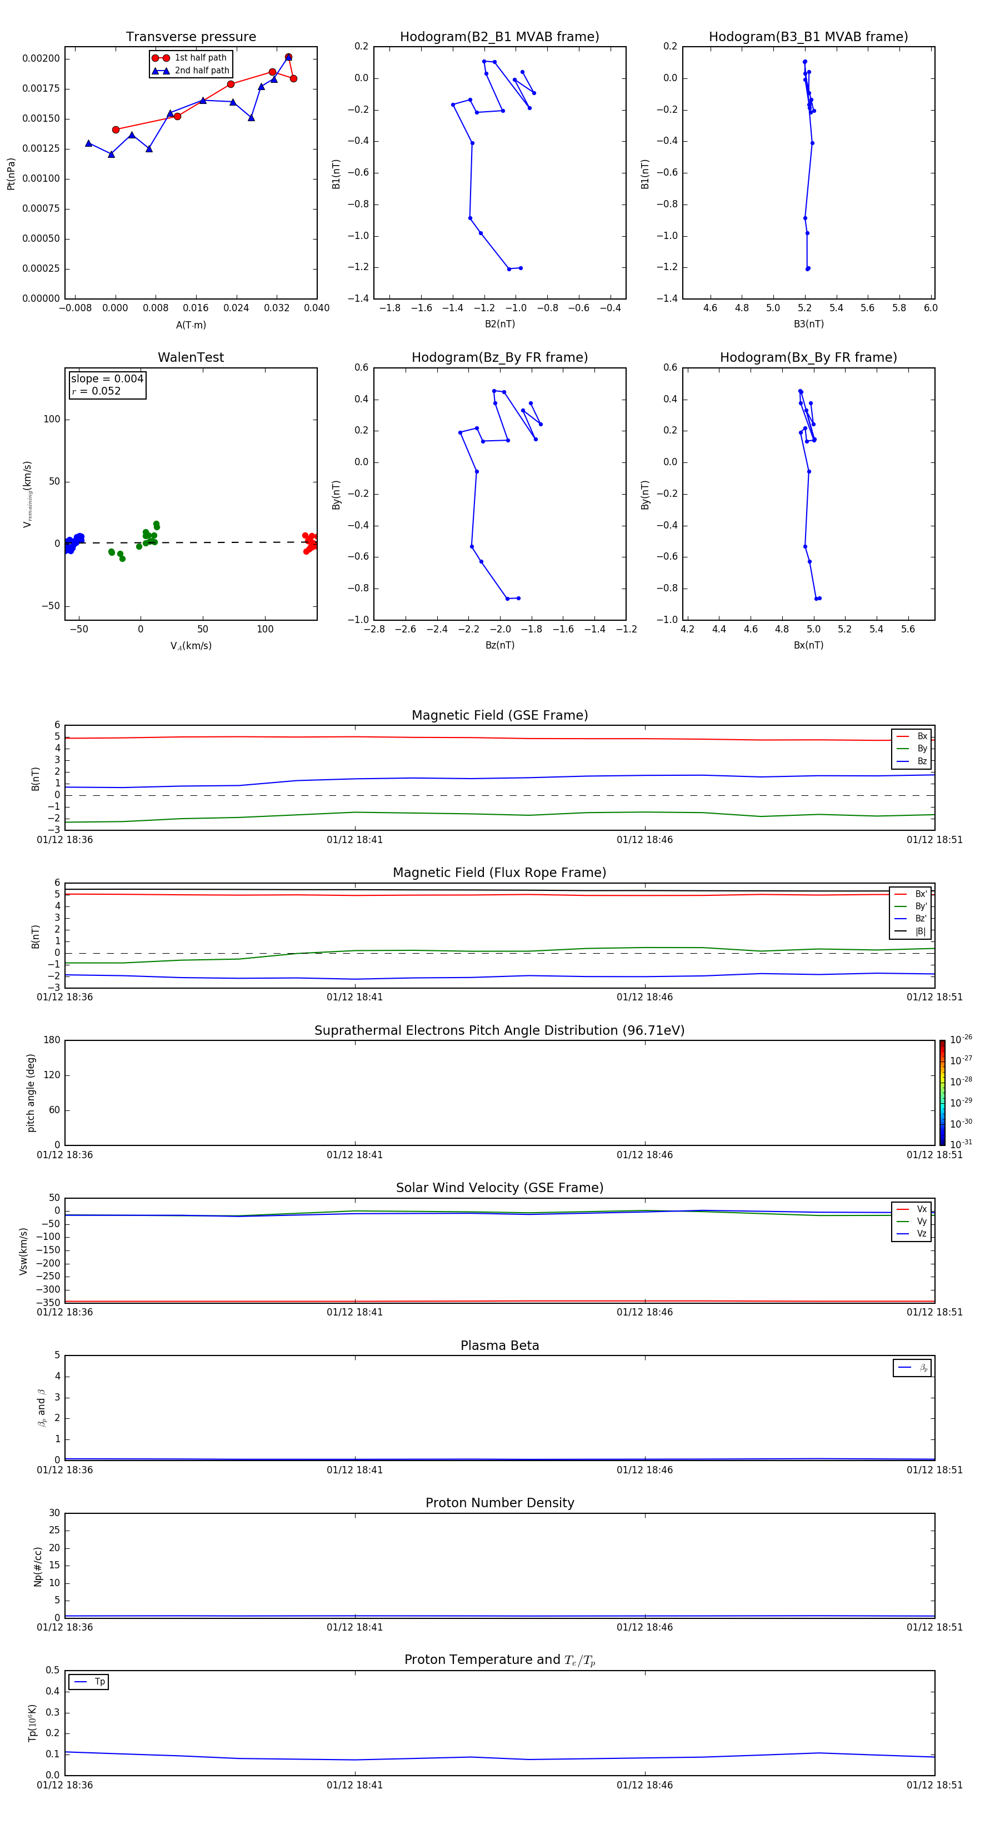This screenshot has height=1834, width=1000.
Task: Click the 'Bx' entry in GSE legend
Action: 912,736
